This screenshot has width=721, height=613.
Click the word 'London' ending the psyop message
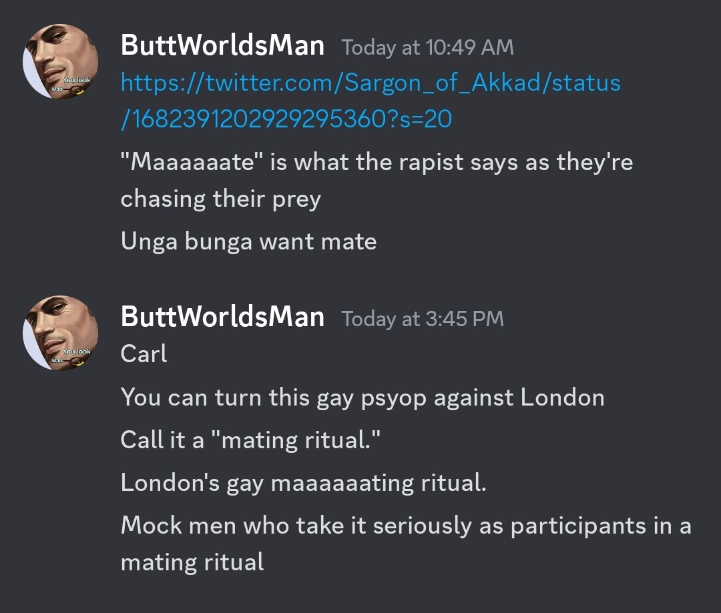[563, 397]
